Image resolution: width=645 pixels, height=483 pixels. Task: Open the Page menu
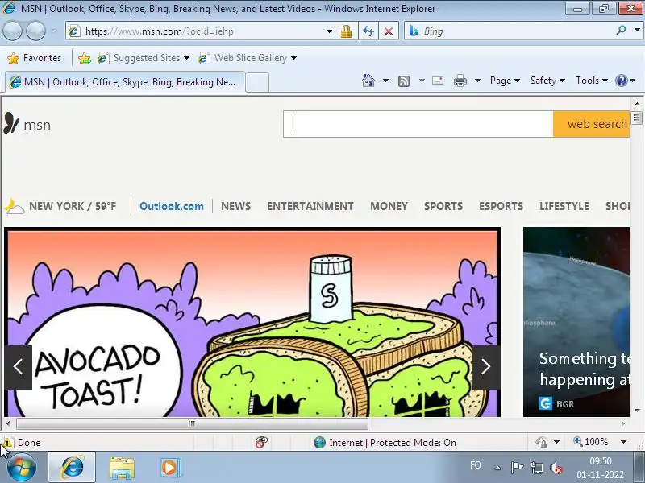coord(505,80)
